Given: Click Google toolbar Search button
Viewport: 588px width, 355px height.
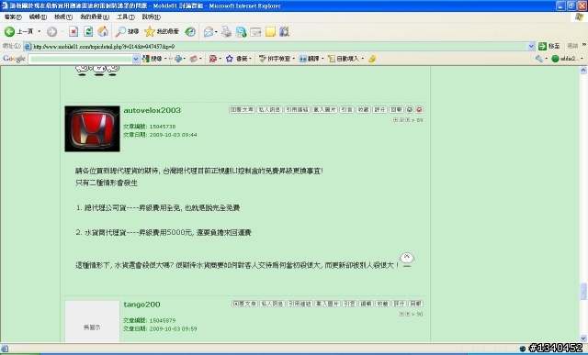Looking at the screenshot, I should (x=153, y=59).
